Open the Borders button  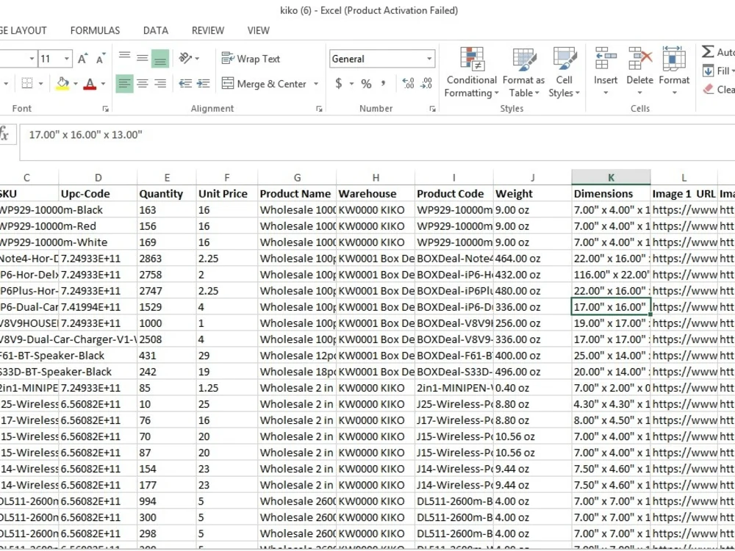point(27,84)
